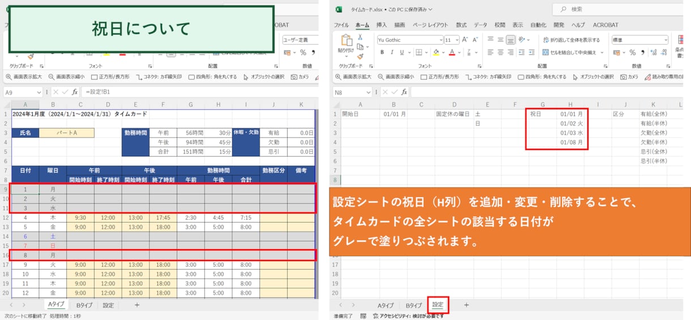Click オブジェクトの選択 in right window toolbar
Image resolution: width=691 pixels, height=320 pixels.
tap(593, 77)
